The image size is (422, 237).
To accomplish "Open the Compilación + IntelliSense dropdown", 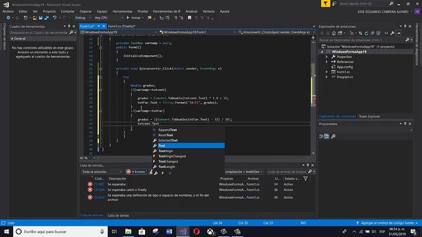I will [x=243, y=172].
